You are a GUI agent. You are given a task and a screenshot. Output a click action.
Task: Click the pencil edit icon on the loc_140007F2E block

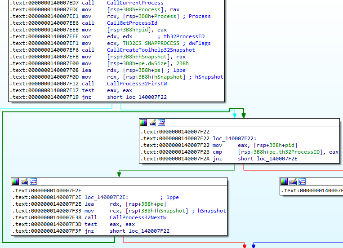pos(24,182)
